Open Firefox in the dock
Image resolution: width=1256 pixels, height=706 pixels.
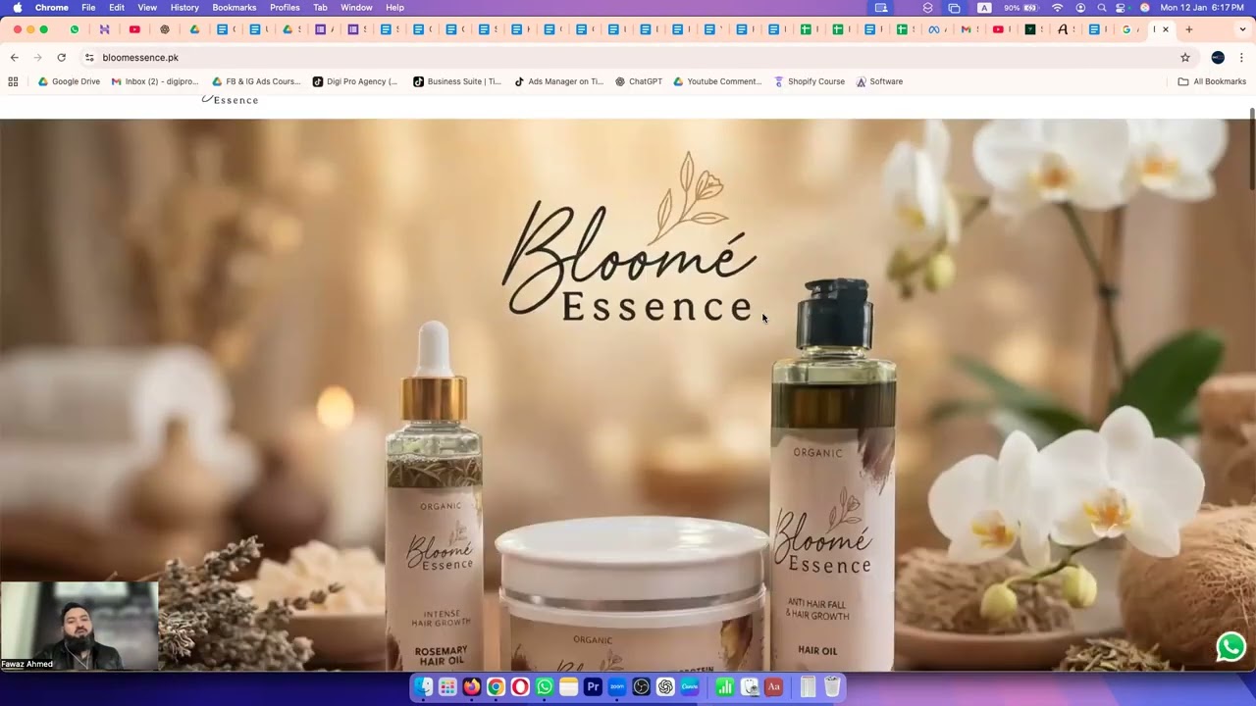coord(472,687)
